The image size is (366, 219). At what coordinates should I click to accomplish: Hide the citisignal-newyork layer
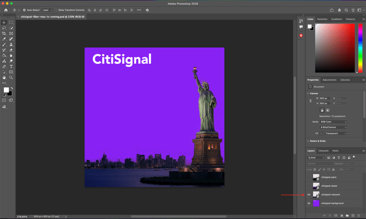pyautogui.click(x=309, y=195)
